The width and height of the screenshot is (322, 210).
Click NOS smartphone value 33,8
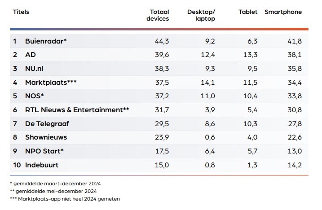[x=295, y=96]
